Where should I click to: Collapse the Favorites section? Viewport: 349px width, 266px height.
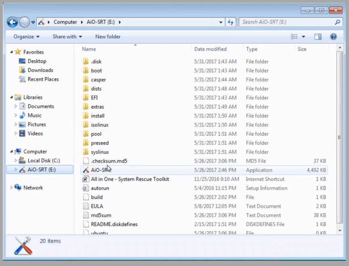[11, 52]
